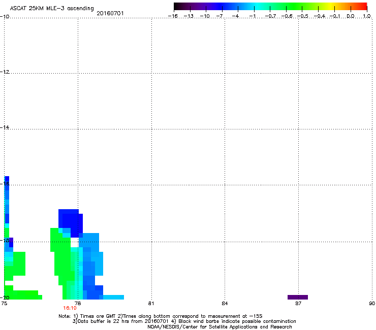Click the color bar label '-0.1'
The width and height of the screenshot is (376, 330).
click(335, 16)
